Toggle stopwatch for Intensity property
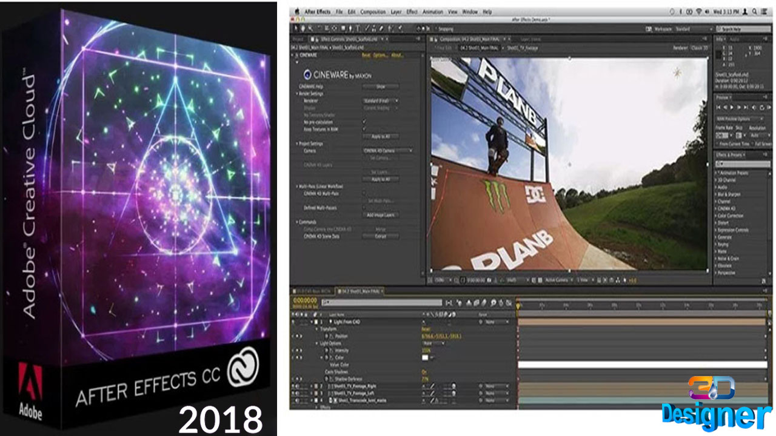The image size is (776, 436). pyautogui.click(x=327, y=351)
